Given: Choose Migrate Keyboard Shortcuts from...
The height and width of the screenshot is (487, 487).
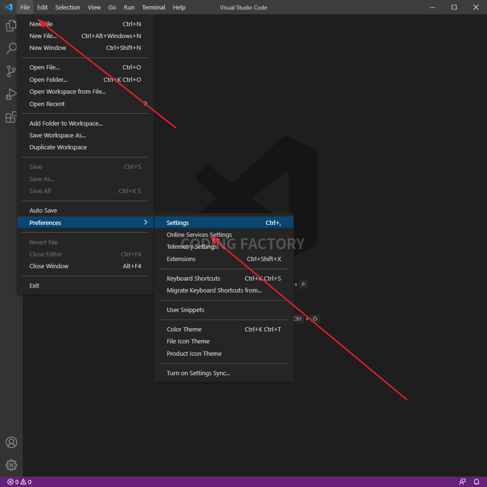Looking at the screenshot, I should pyautogui.click(x=224, y=291).
